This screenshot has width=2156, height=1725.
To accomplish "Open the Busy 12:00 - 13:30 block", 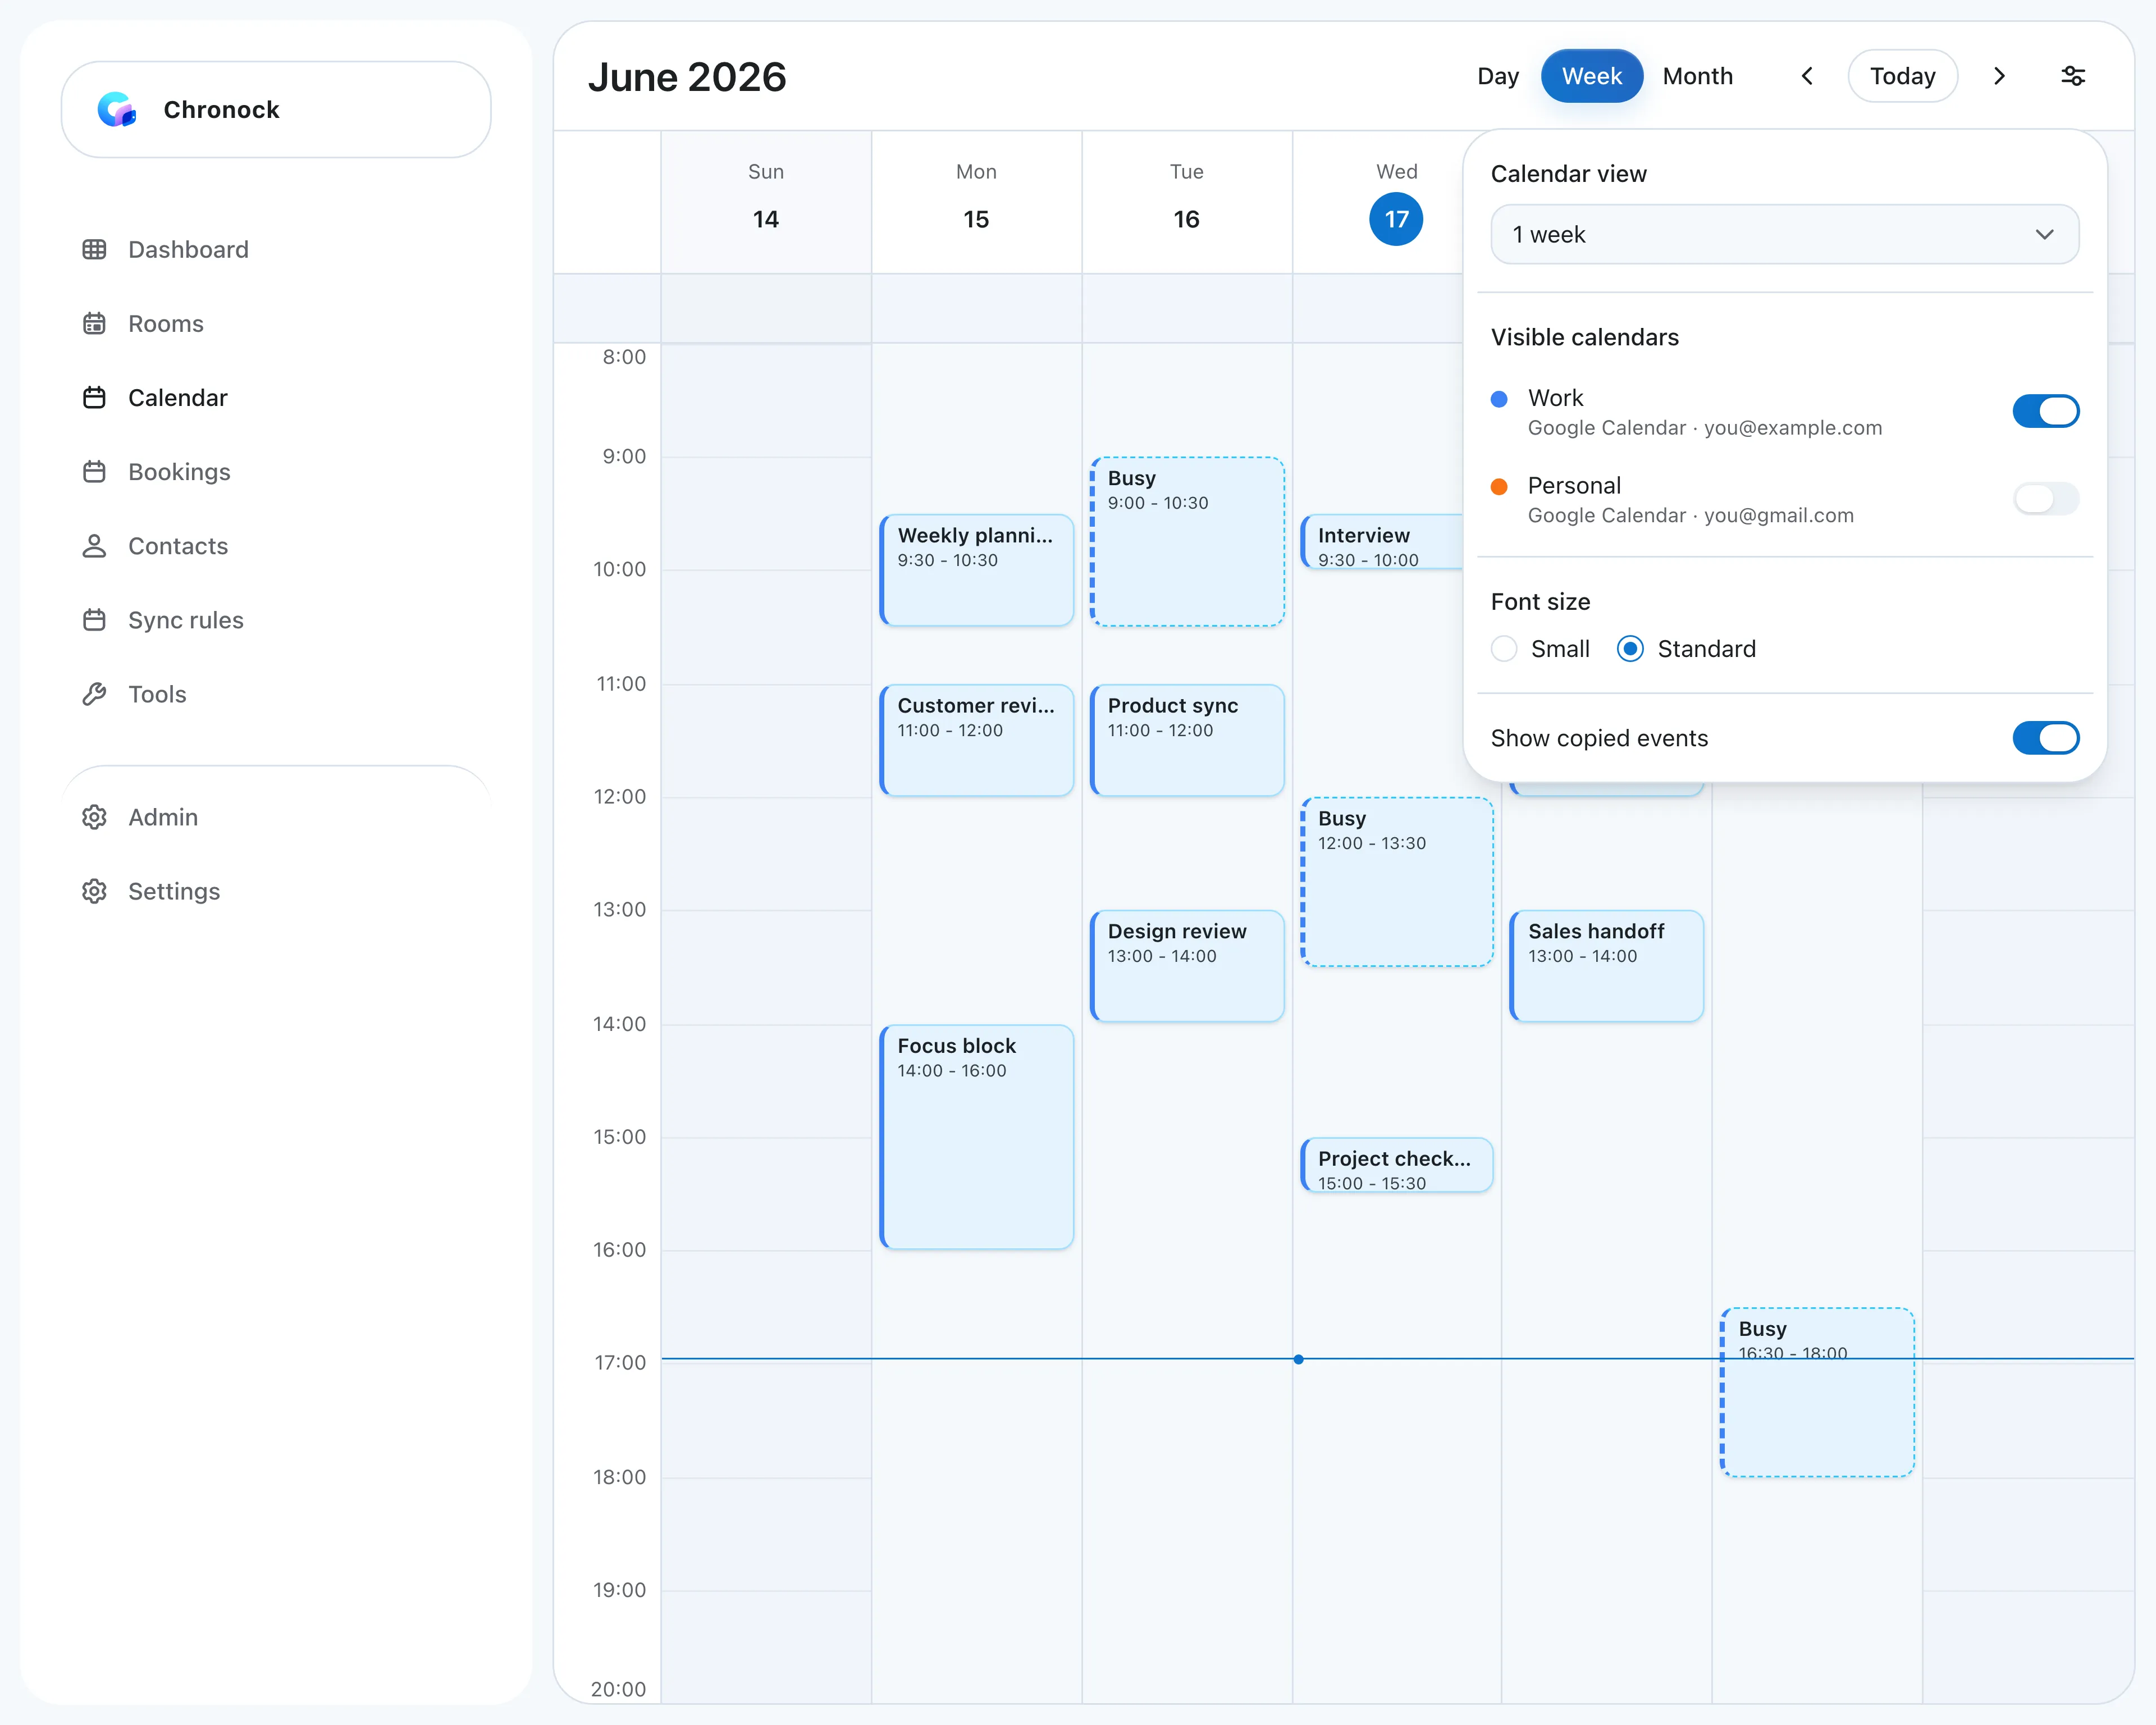I will tap(1396, 881).
